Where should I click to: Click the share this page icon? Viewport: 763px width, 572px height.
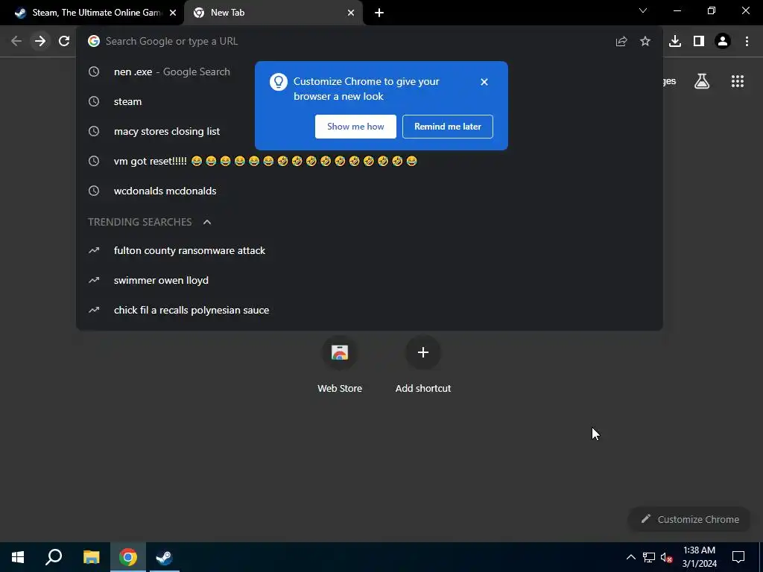621,42
